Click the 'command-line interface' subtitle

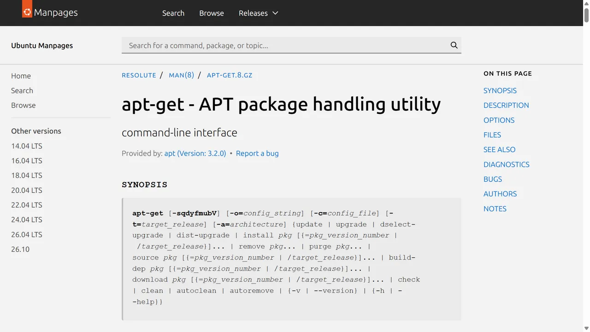(x=179, y=132)
